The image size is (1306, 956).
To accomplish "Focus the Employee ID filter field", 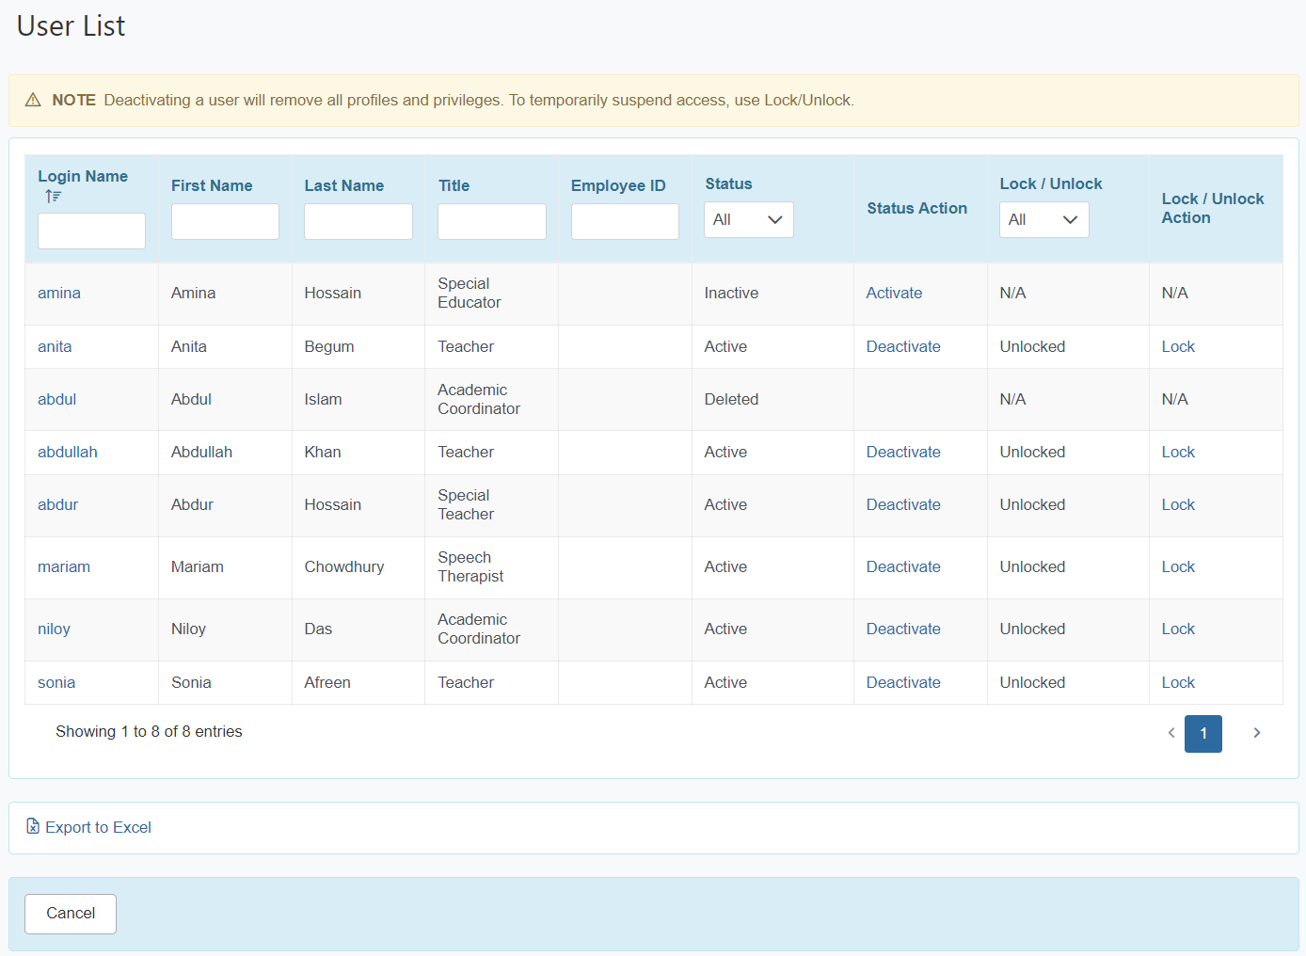I will 625,221.
